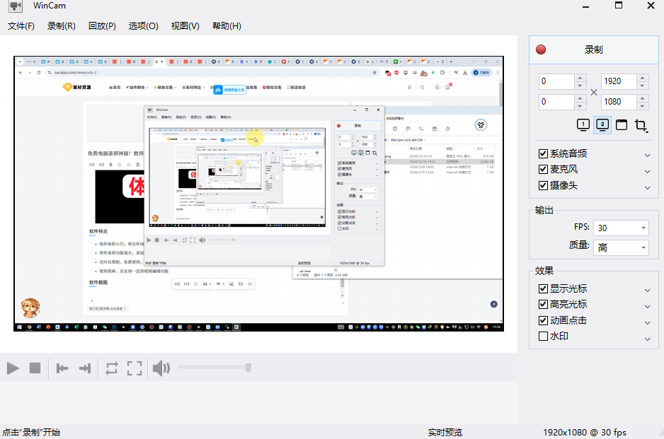Enable the 水印 watermark effect
The image size is (664, 439).
pyautogui.click(x=543, y=336)
